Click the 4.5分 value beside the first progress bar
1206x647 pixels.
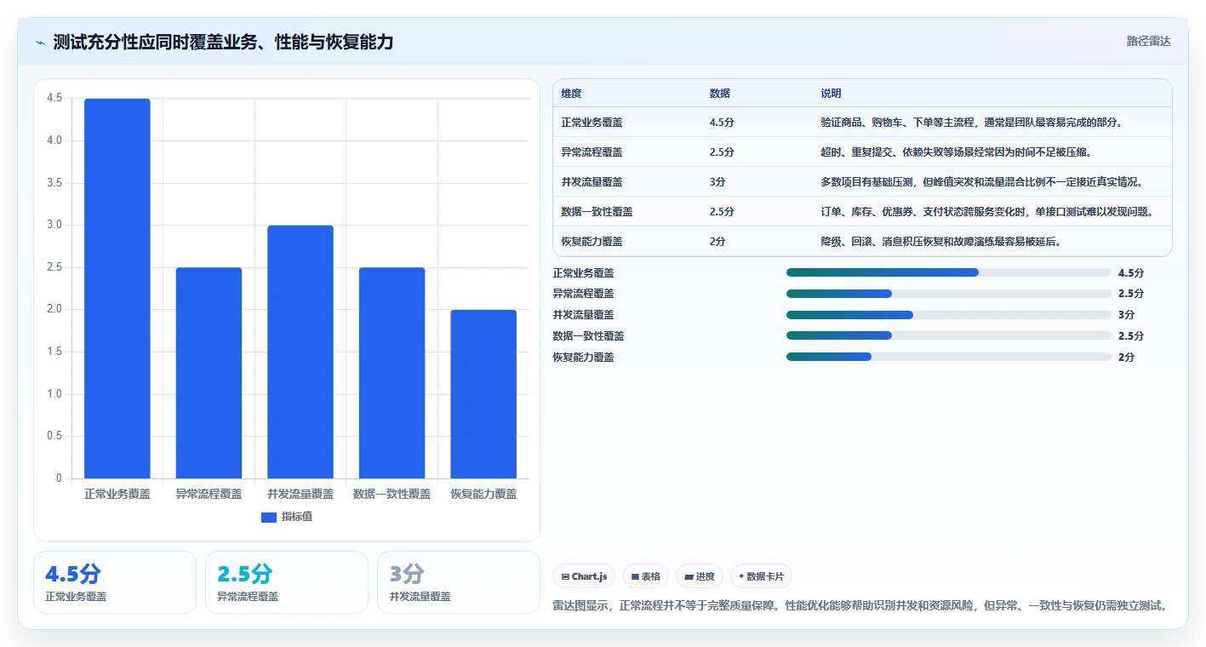point(1131,273)
